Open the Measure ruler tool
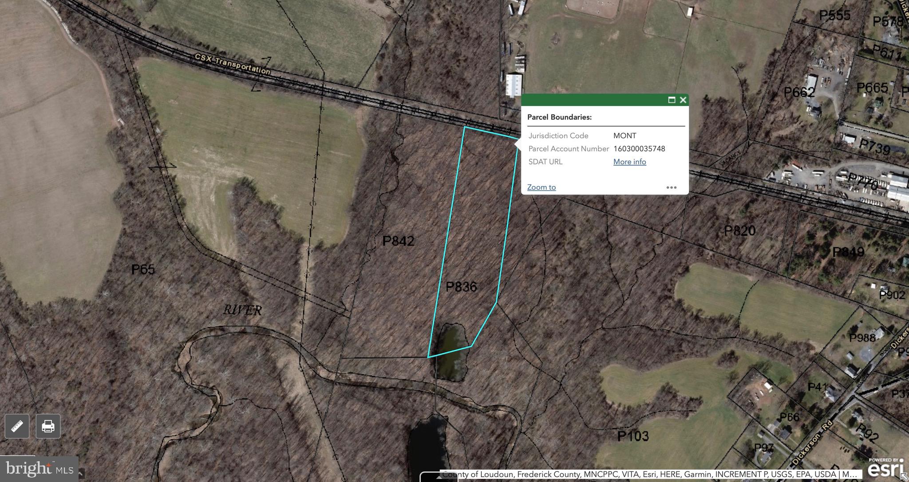The image size is (909, 482). pyautogui.click(x=17, y=426)
